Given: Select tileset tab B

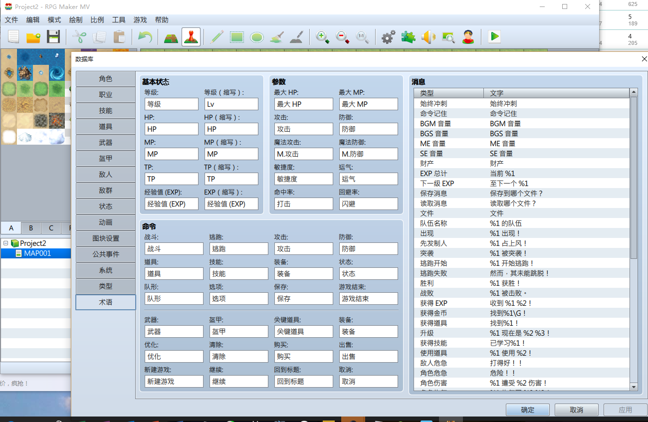Looking at the screenshot, I should click(31, 228).
